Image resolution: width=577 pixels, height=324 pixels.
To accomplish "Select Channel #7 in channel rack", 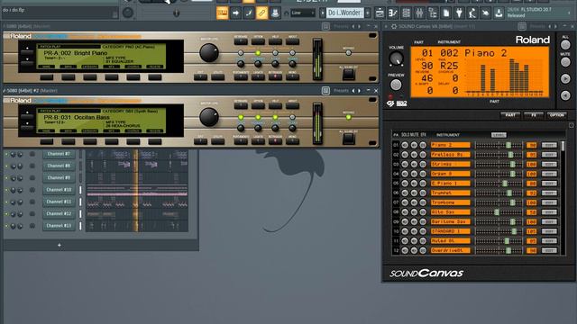I will (59, 154).
